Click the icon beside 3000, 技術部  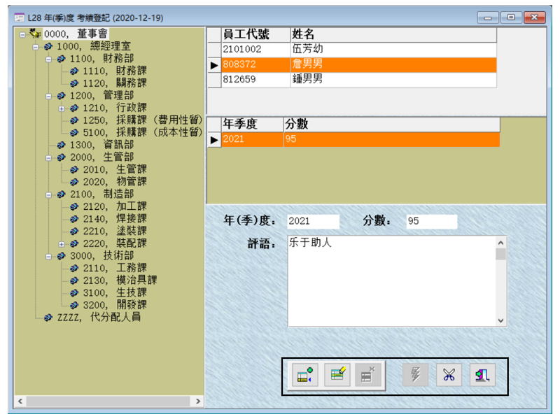click(62, 256)
